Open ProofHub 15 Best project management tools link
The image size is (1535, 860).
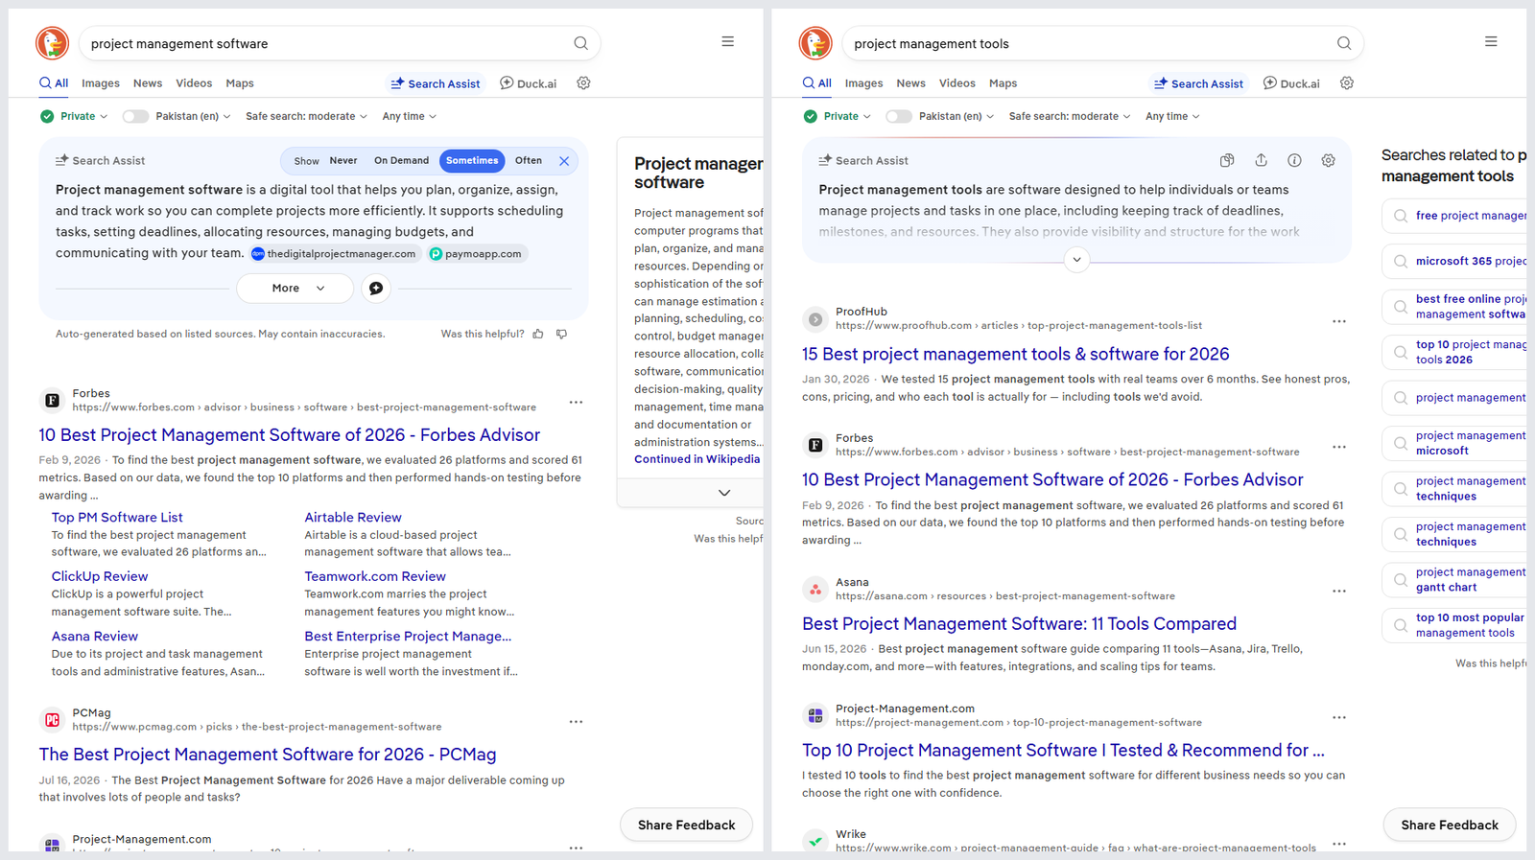click(1016, 354)
